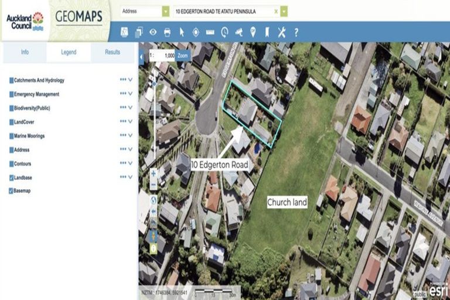Switch to the Info tab

[25, 52]
